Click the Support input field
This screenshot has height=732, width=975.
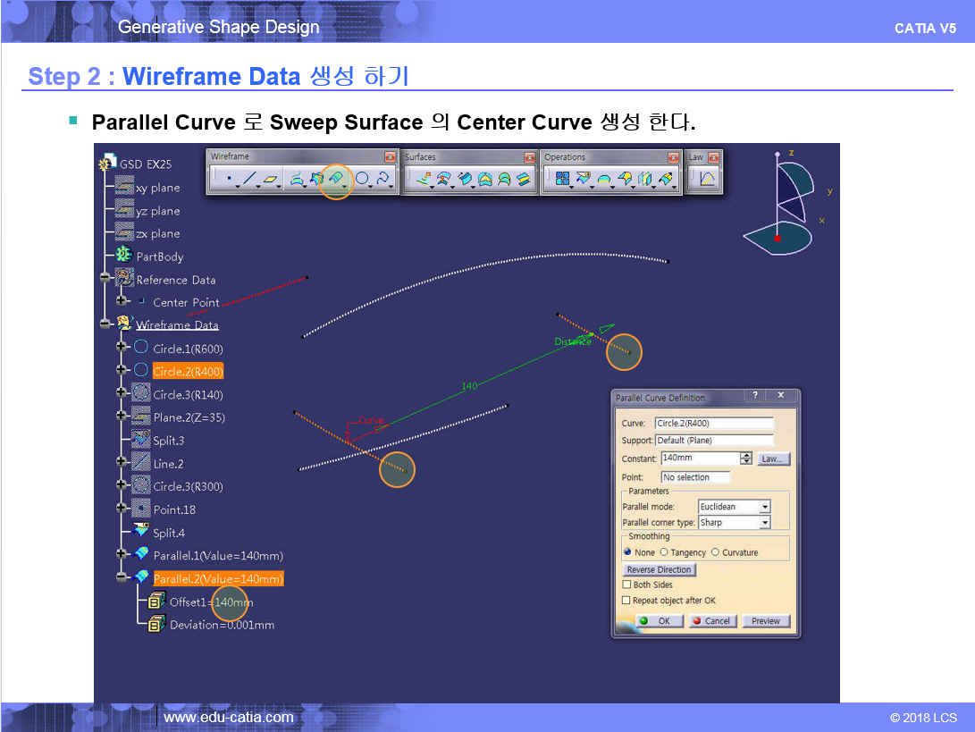point(714,441)
